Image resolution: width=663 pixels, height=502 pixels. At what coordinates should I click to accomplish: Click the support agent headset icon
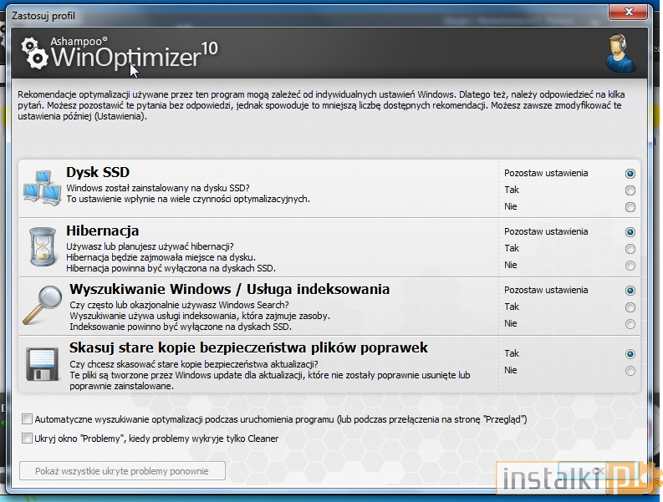point(620,53)
